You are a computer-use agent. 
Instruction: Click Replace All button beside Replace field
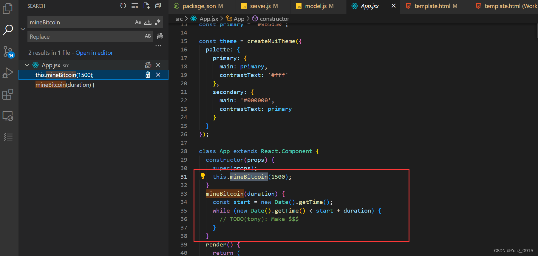click(x=160, y=36)
